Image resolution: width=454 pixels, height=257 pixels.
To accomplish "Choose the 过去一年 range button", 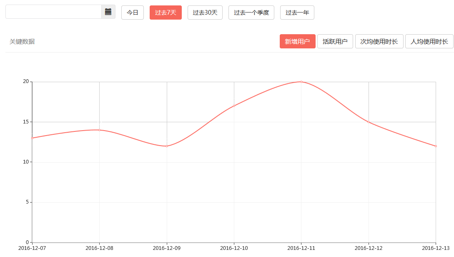I will [297, 13].
